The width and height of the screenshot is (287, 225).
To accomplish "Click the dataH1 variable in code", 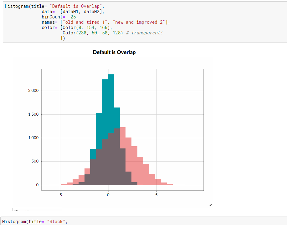I will click(70, 12).
